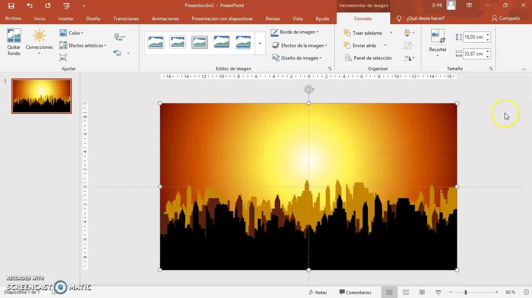Apply the first picture style thumbnail
This screenshot has width=532, height=298.
(x=156, y=42)
